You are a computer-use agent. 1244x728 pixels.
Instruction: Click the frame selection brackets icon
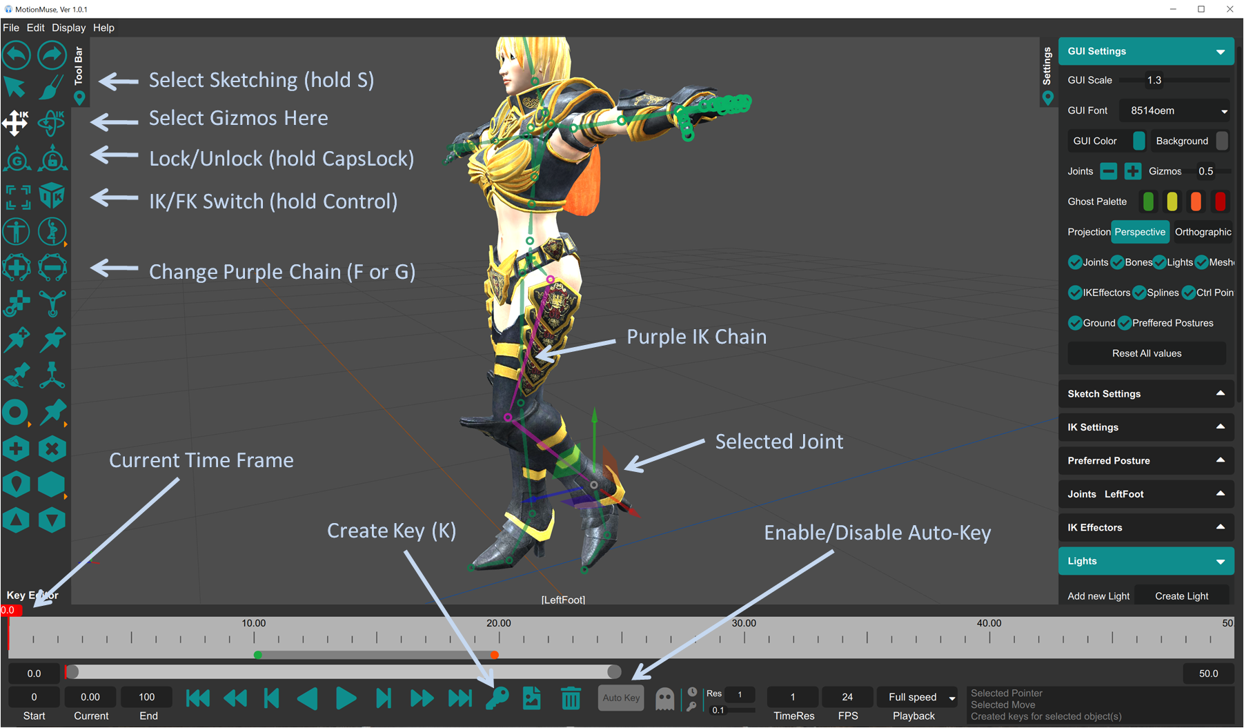(17, 197)
